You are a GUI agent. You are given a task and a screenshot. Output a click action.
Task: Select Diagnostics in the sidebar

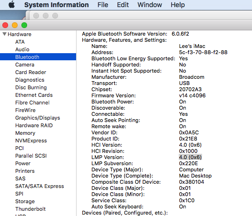coord(30,80)
